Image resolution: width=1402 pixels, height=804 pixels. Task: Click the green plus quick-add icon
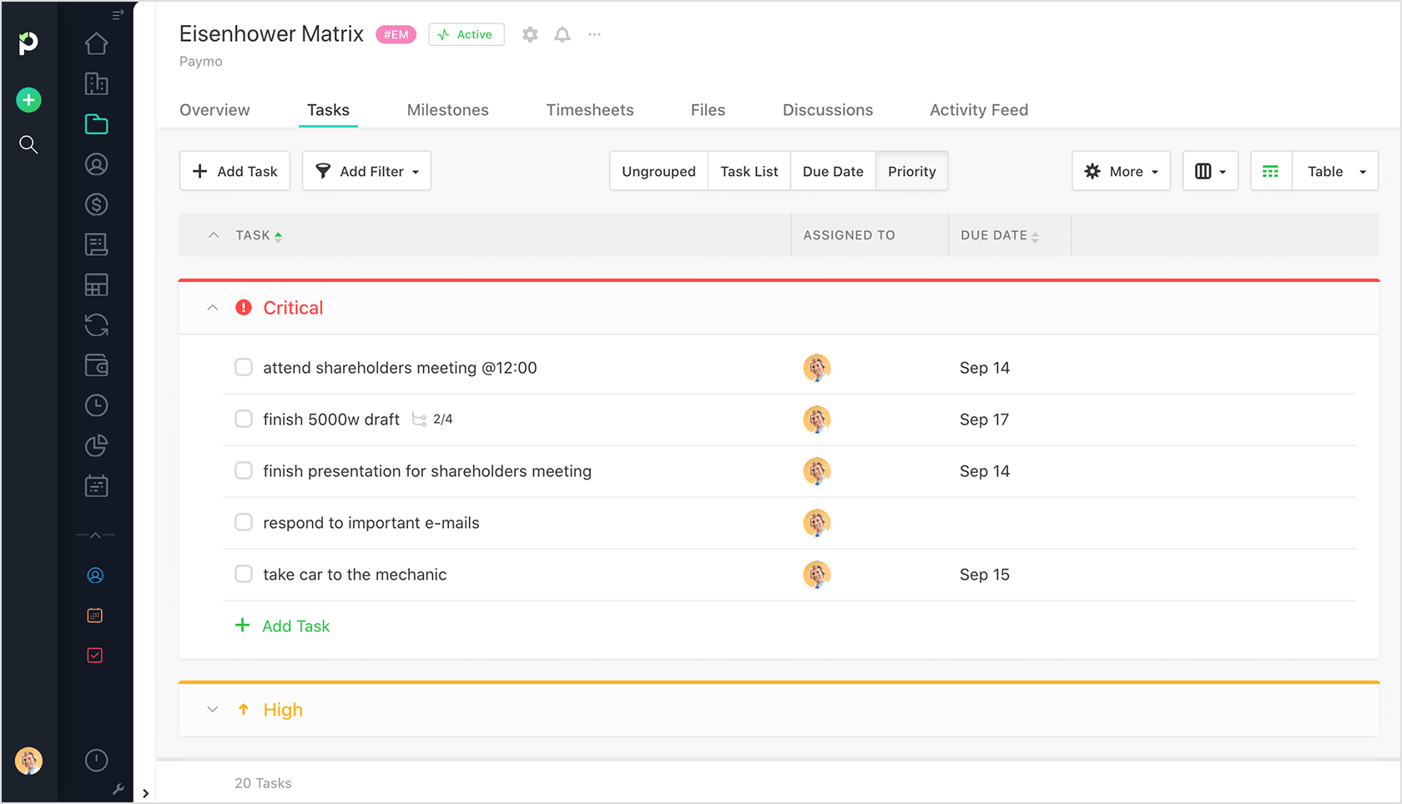(28, 100)
